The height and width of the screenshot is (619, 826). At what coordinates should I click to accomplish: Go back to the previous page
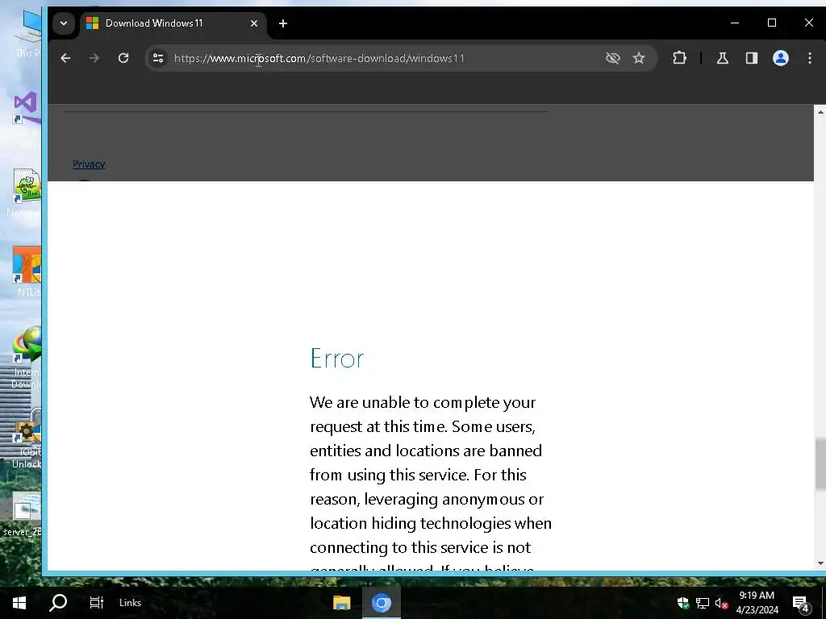pyautogui.click(x=65, y=58)
